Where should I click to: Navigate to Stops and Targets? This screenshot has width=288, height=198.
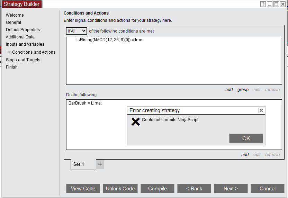(23, 60)
